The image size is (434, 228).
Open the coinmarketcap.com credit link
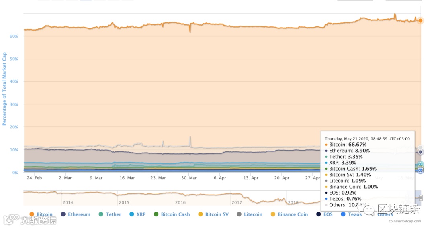[x=405, y=221]
